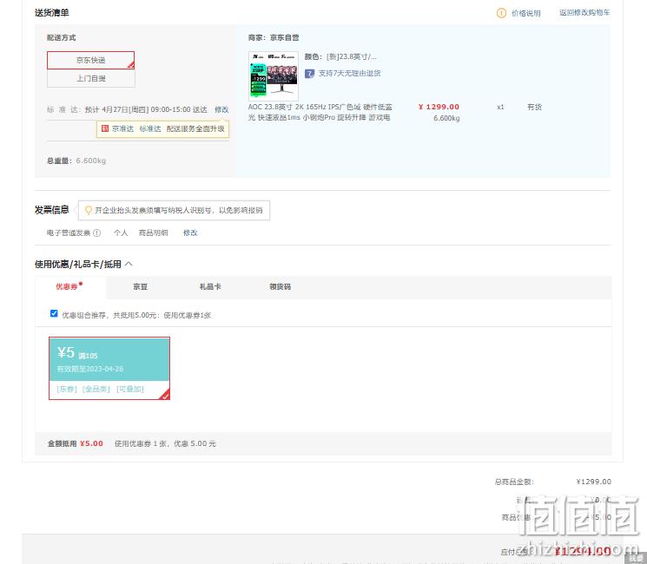Select 京东快递 delivery method
The height and width of the screenshot is (564, 647).
pos(91,60)
